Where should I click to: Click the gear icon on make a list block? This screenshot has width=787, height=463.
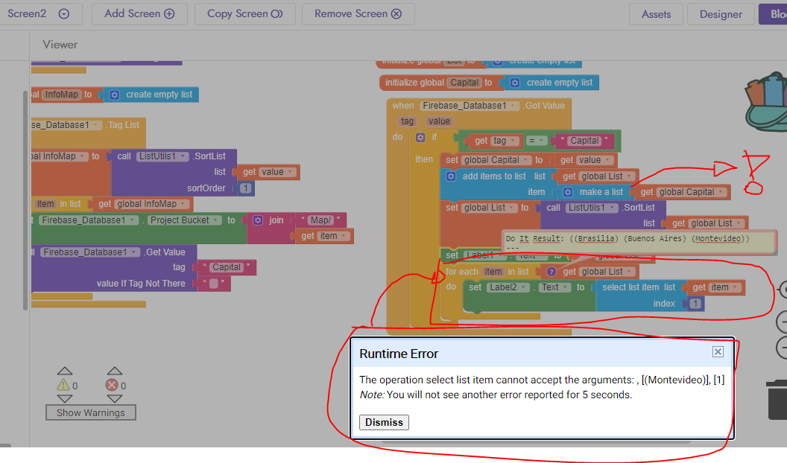pyautogui.click(x=568, y=192)
